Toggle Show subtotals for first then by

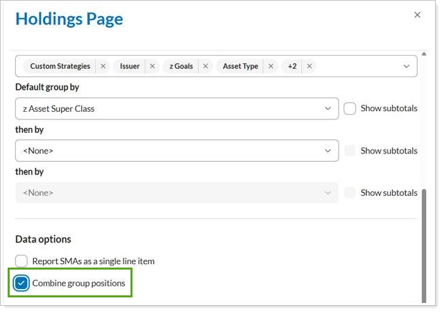350,151
